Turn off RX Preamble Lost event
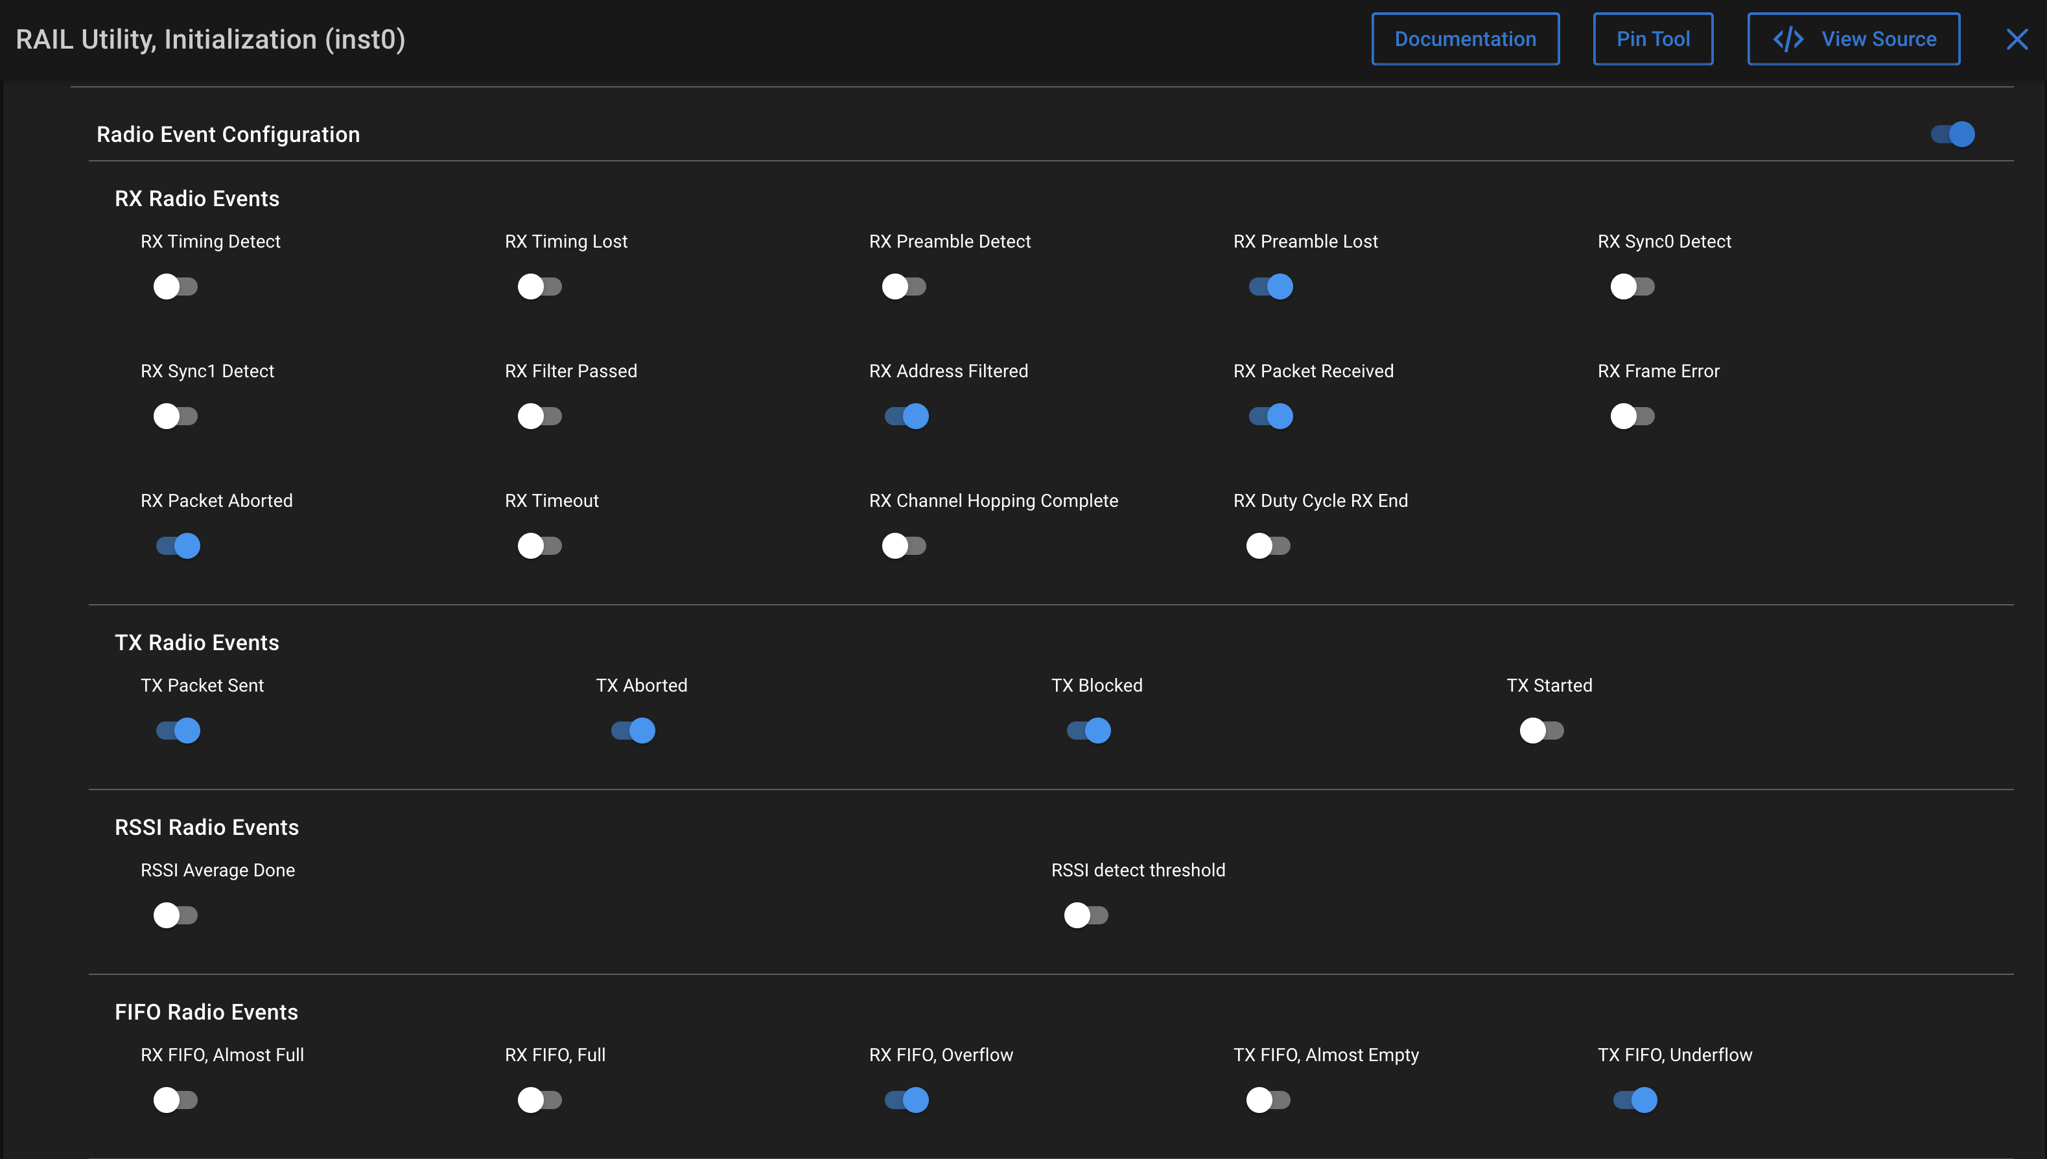Viewport: 2047px width, 1159px height. click(x=1270, y=287)
